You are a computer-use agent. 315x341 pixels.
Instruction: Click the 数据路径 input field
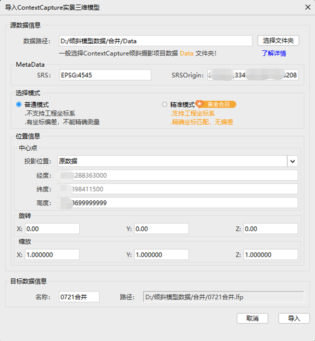(x=156, y=41)
